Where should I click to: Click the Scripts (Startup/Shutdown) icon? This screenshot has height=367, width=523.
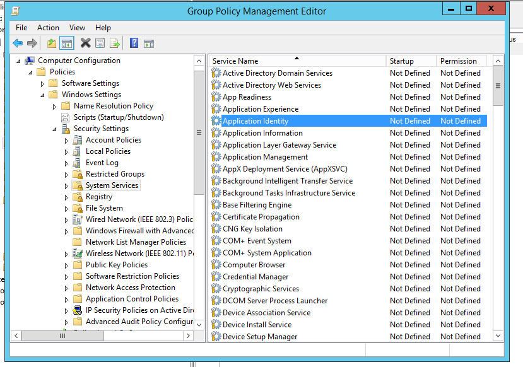pos(66,117)
